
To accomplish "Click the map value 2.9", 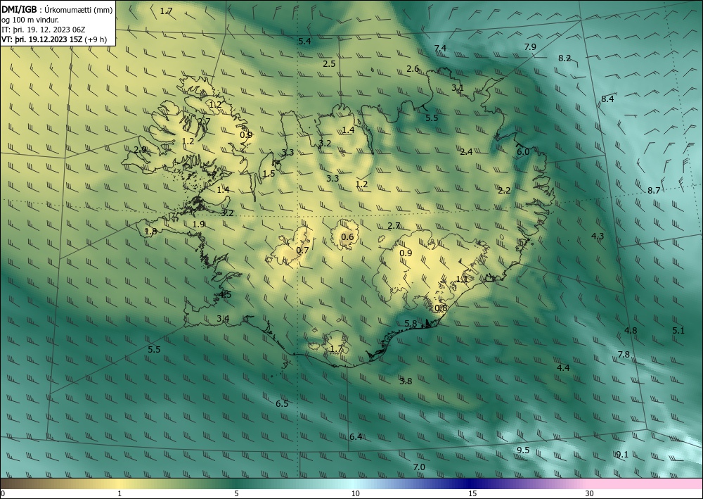I will tap(141, 149).
